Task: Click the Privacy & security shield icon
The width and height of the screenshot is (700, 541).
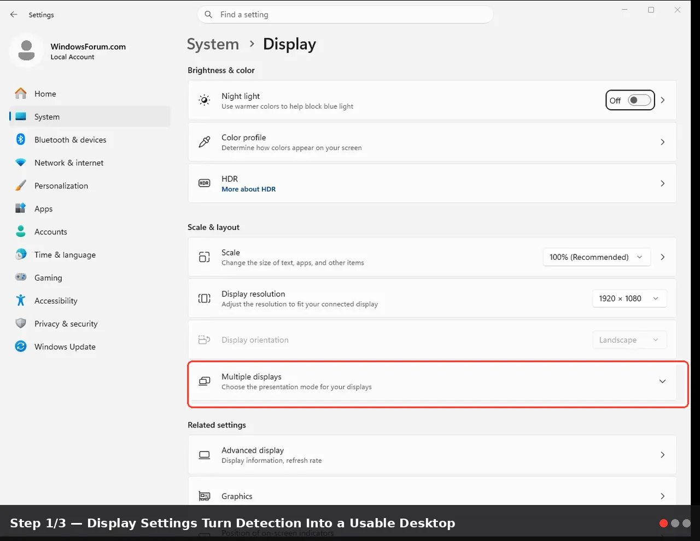Action: coord(21,324)
